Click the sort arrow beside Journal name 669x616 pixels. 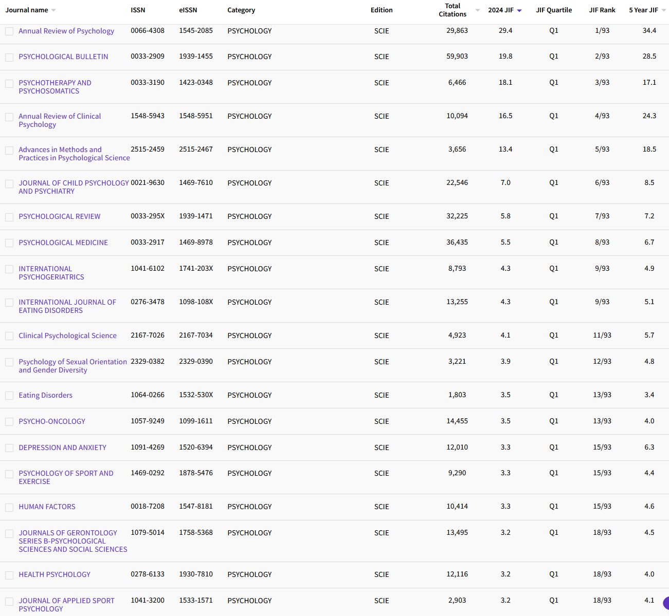pos(53,10)
